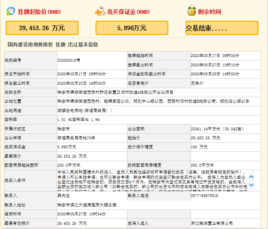Image resolution: width=268 pixels, height=229 pixels.
Task: Click the 最高限价 value 38,253.26 万元
Action: click(72, 156)
